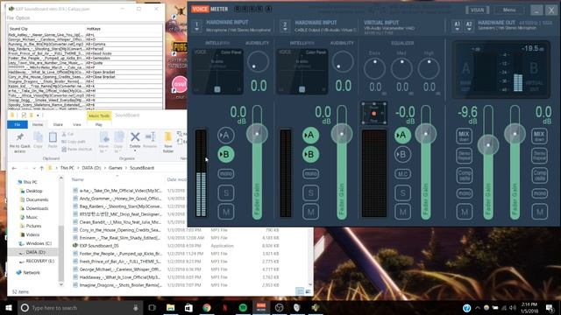Open File Explorer from the taskbar

(x=171, y=307)
